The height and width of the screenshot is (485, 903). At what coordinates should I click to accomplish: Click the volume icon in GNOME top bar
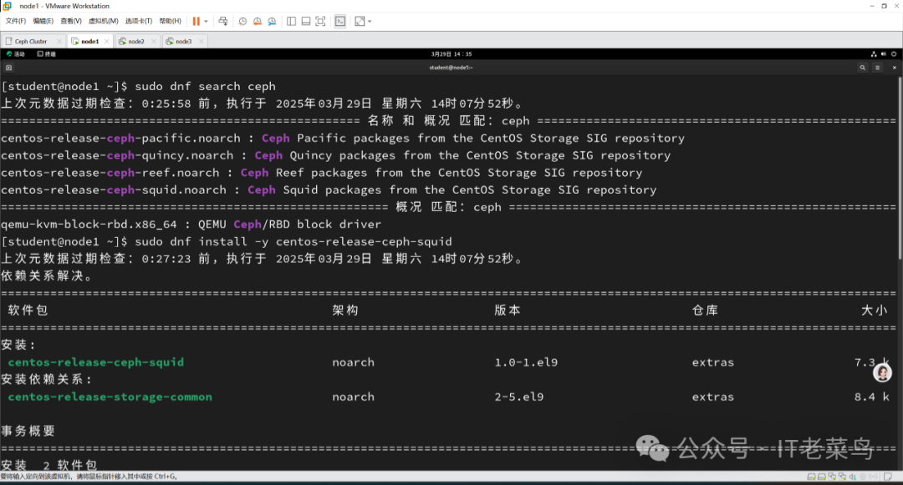pyautogui.click(x=884, y=54)
